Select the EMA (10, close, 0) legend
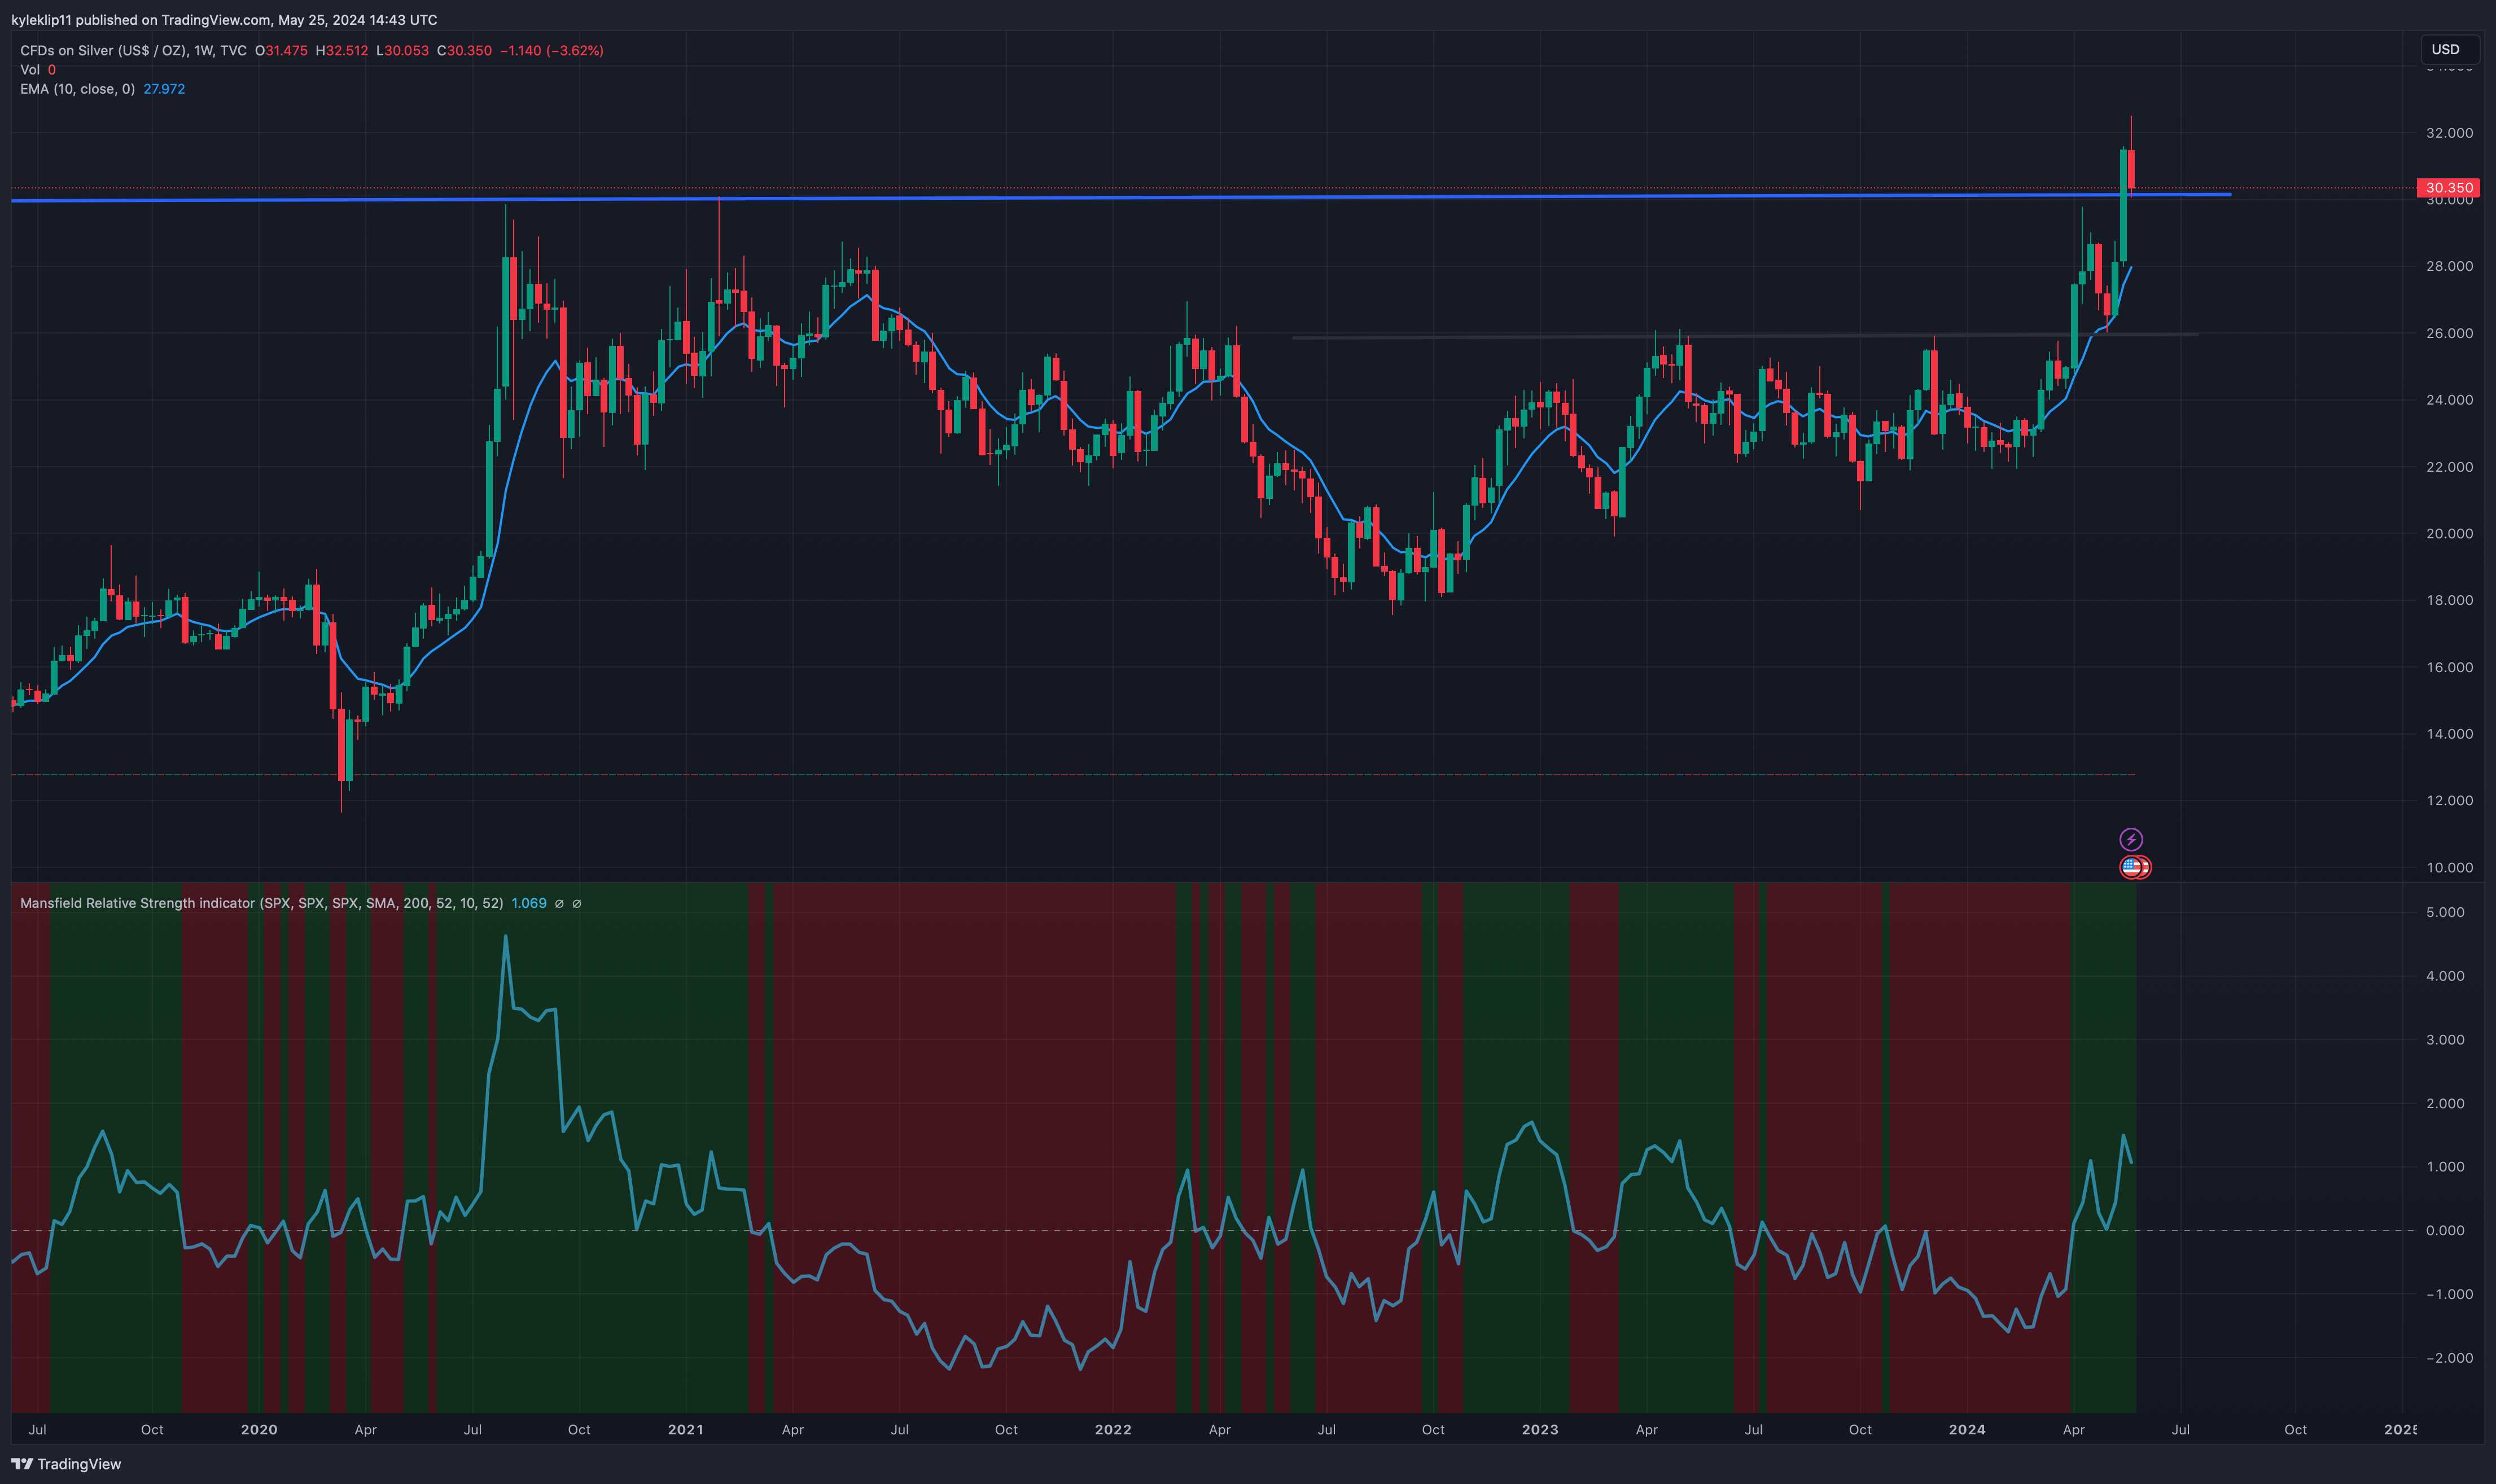Viewport: 2496px width, 1484px height. click(77, 89)
